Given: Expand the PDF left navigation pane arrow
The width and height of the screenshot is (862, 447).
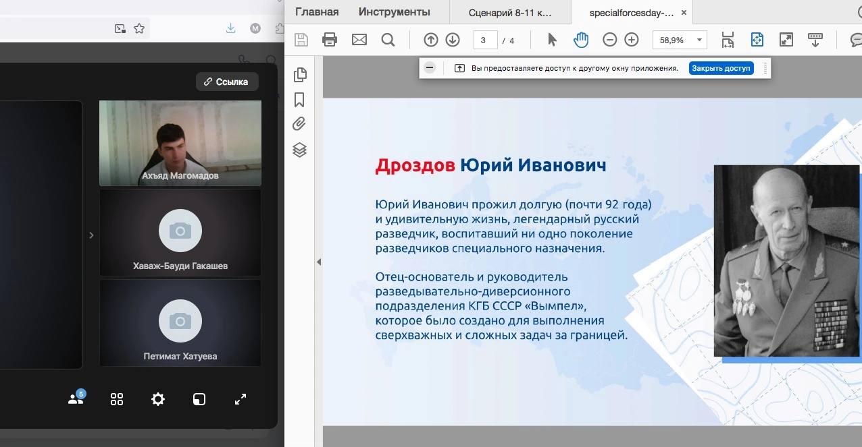Looking at the screenshot, I should [x=319, y=262].
